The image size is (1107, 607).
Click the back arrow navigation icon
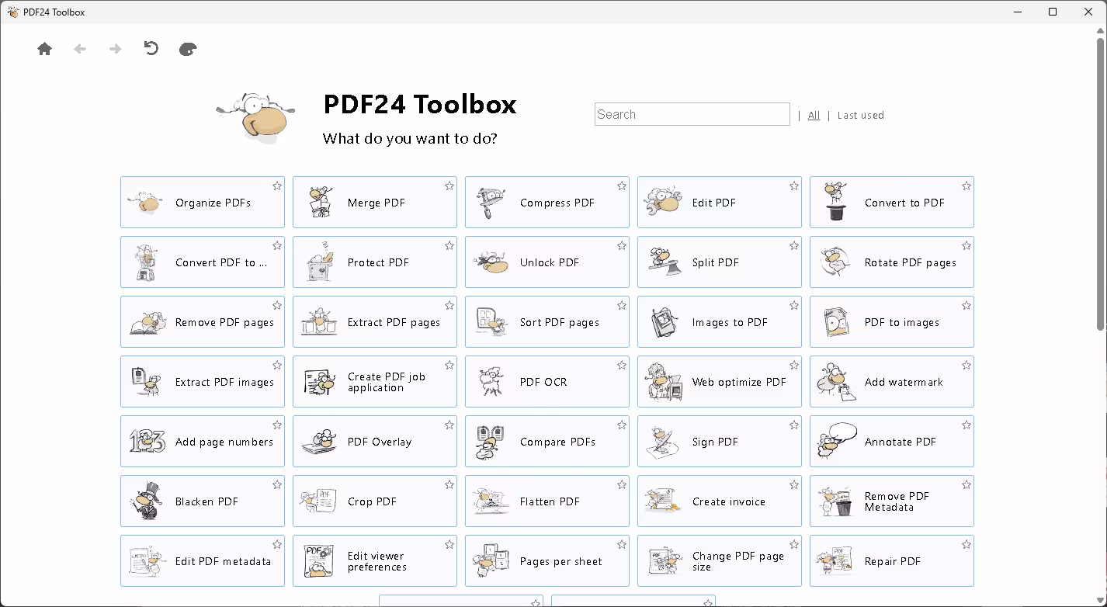[x=80, y=49]
